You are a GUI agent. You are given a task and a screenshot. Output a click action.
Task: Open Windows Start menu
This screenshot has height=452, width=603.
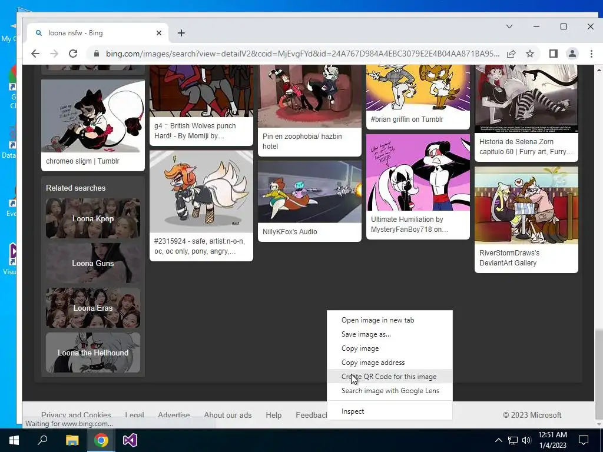coord(14,440)
